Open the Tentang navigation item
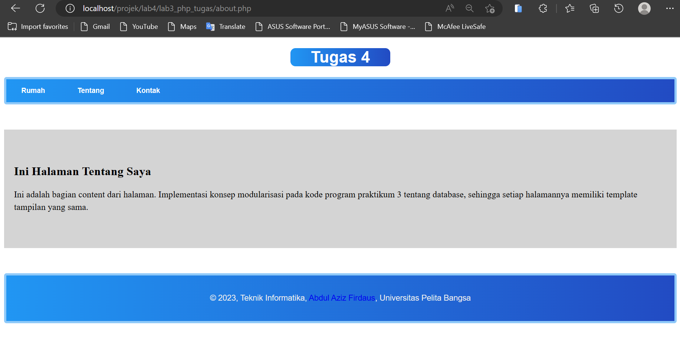This screenshot has width=680, height=351. click(91, 90)
